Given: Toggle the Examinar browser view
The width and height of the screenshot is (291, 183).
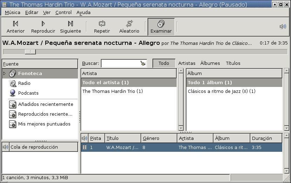Looking at the screenshot, I should (x=161, y=27).
